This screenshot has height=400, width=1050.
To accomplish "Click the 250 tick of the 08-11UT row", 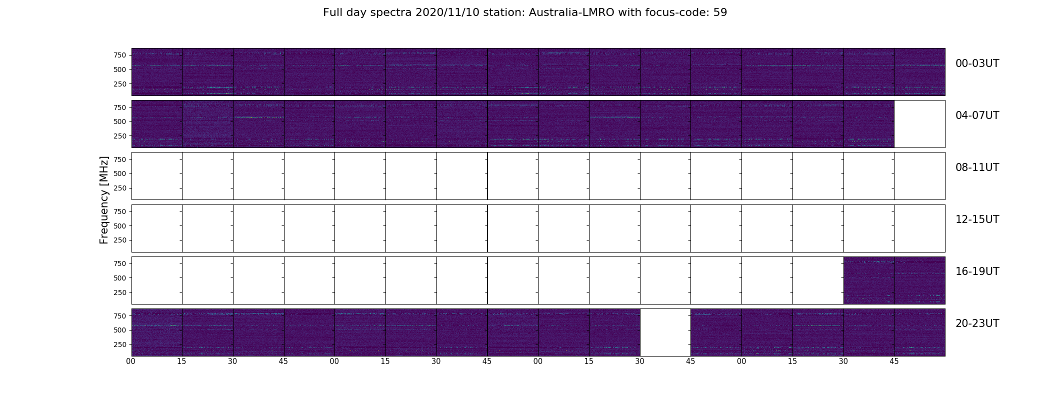I will point(119,188).
